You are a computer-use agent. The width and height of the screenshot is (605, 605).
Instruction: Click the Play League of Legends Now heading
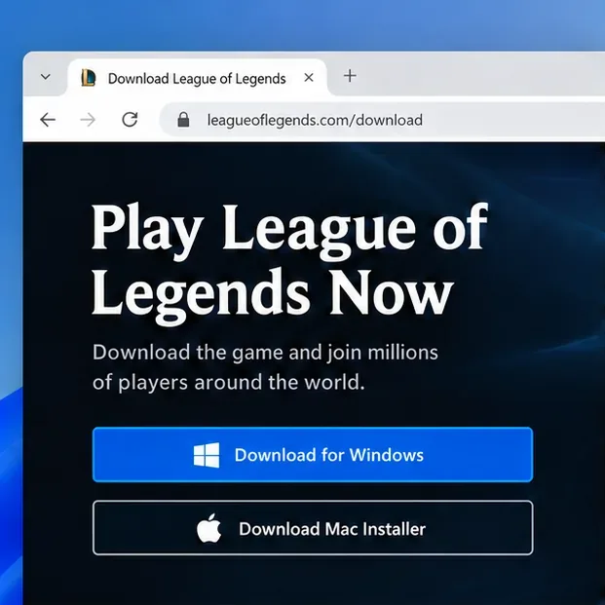[289, 263]
